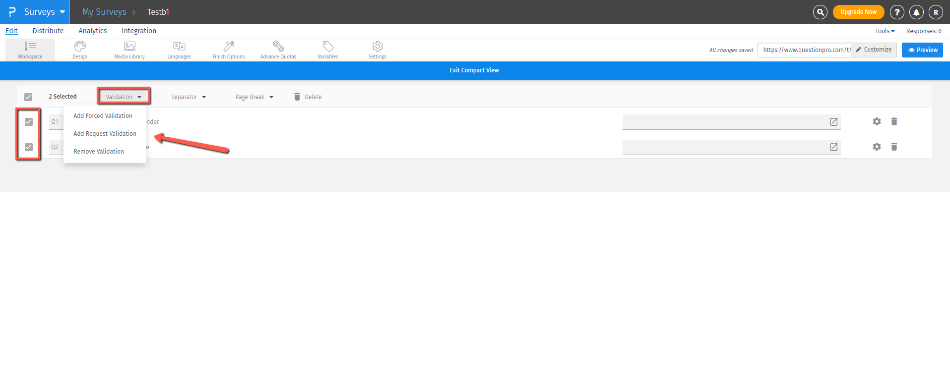Image resolution: width=950 pixels, height=381 pixels.
Task: Open the Tools dropdown menu
Action: pos(885,31)
